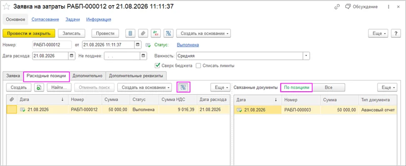406x166 pixels.
Task: Click document icon in linked documents row
Action: (x=240, y=110)
